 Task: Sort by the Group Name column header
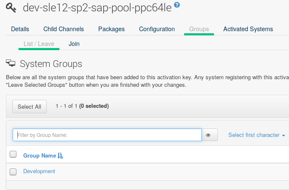pyautogui.click(x=40, y=155)
